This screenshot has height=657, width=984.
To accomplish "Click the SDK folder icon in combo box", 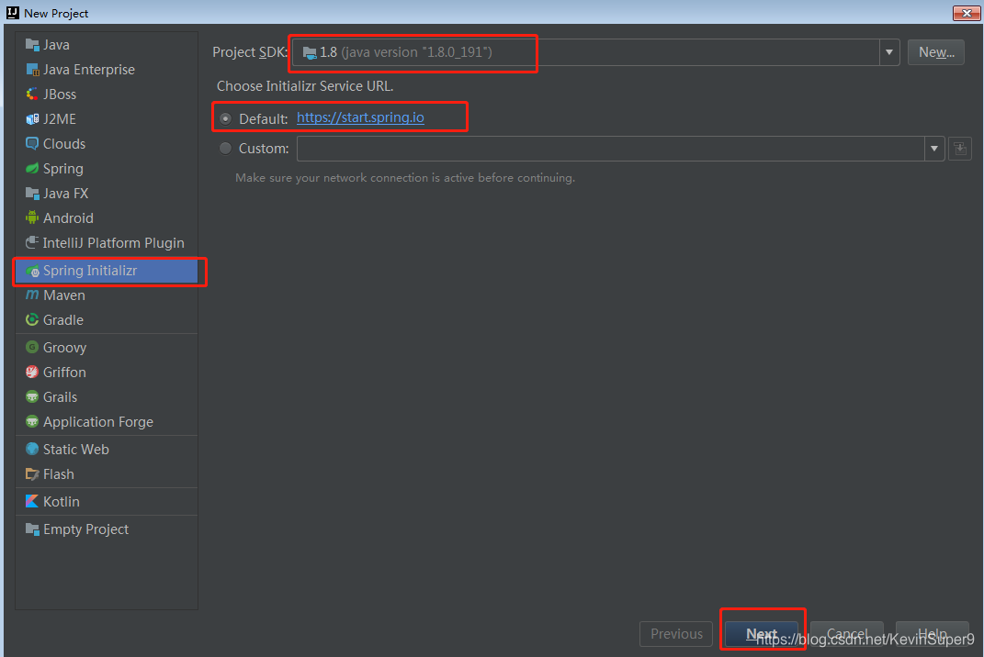I will (310, 52).
